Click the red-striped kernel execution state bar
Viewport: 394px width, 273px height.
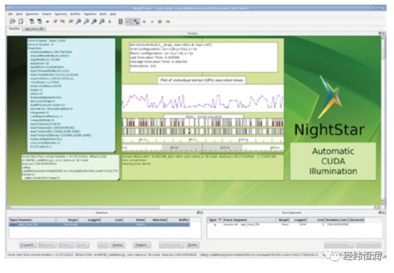pyautogui.click(x=203, y=123)
